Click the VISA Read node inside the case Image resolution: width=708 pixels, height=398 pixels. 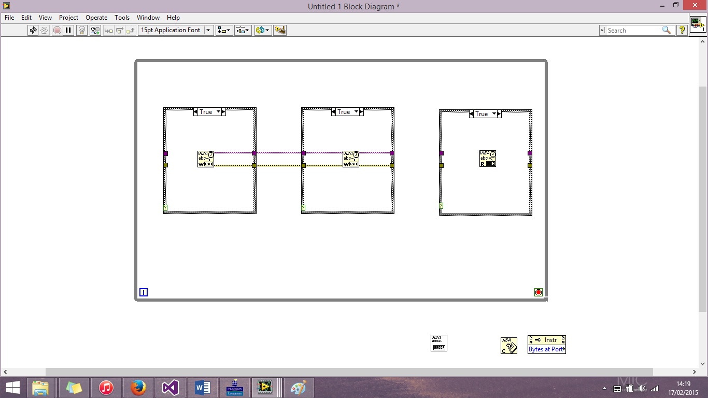(487, 158)
